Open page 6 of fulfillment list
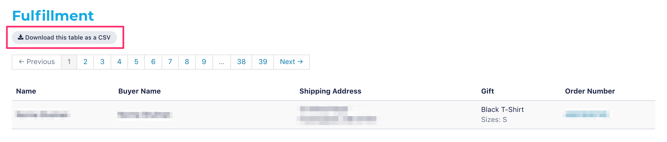Image resolution: width=667 pixels, height=142 pixels. (x=153, y=62)
